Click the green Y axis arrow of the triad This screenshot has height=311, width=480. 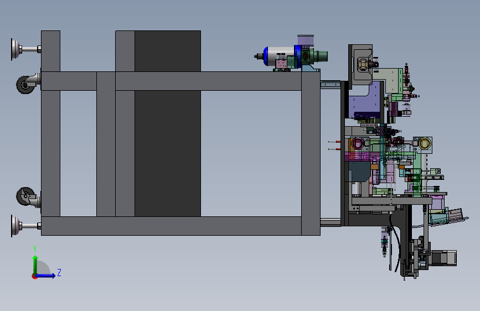pyautogui.click(x=35, y=265)
